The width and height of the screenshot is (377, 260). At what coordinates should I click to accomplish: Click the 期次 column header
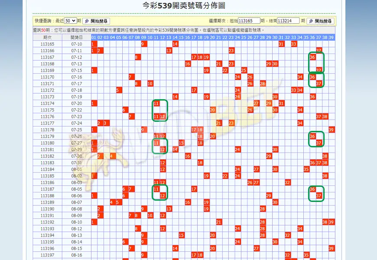(47, 37)
